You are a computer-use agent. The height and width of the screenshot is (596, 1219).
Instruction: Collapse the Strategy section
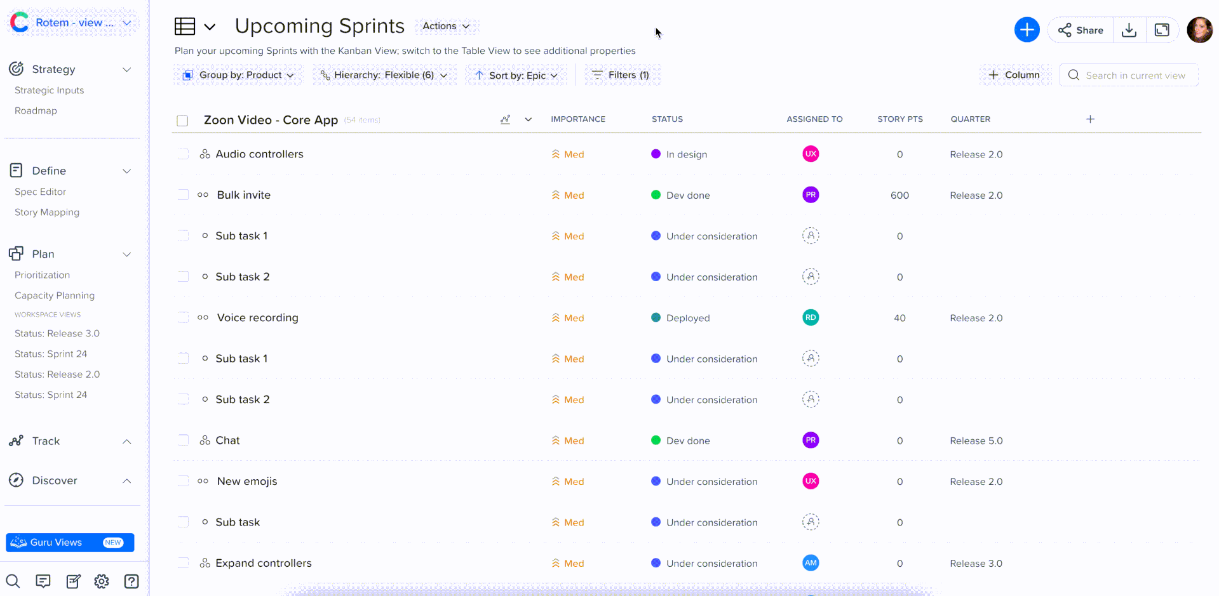127,69
